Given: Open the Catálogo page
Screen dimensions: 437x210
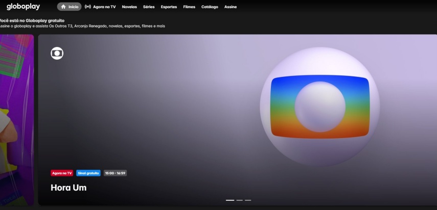Looking at the screenshot, I should click(x=210, y=7).
